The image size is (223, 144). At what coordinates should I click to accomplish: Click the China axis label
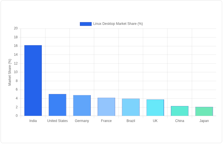pyautogui.click(x=179, y=121)
